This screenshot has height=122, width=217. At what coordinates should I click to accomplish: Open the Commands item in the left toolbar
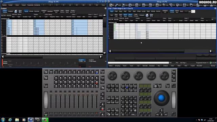[37, 5]
